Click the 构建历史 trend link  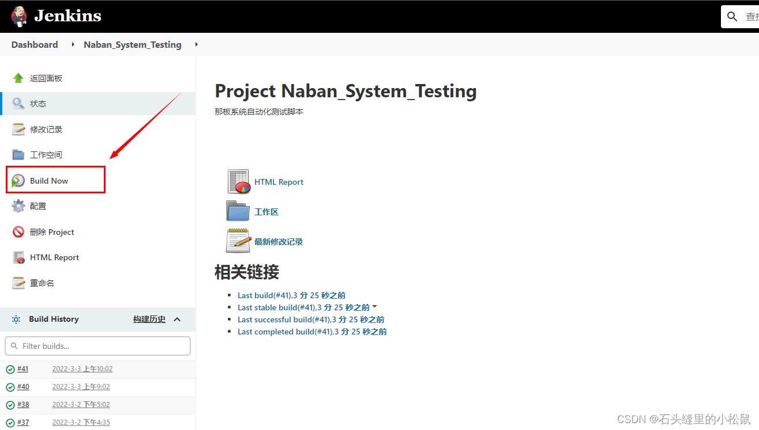(x=149, y=319)
